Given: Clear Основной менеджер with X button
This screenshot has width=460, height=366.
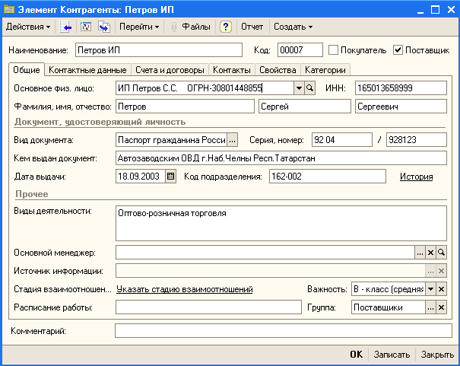Looking at the screenshot, I should pos(430,253).
